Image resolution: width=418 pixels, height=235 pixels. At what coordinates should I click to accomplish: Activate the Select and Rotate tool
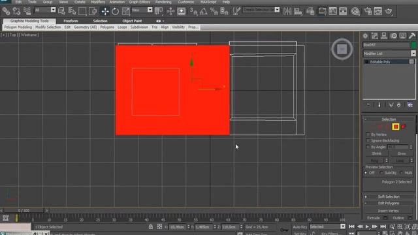[115, 11]
